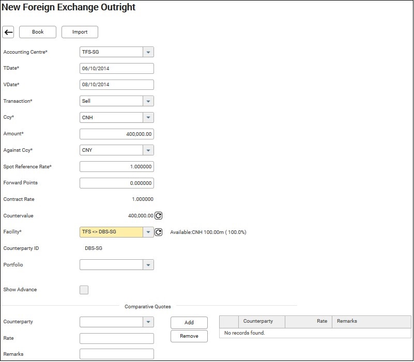This screenshot has width=414, height=362.
Task: Click the Spot Reference Rate field
Action: [117, 167]
